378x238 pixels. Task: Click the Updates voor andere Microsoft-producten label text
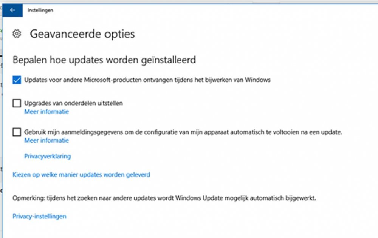[x=147, y=80]
